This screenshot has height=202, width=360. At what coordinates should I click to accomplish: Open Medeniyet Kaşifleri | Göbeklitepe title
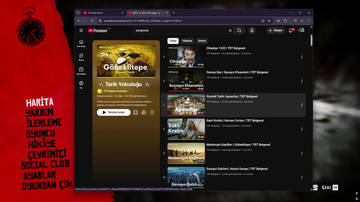click(238, 145)
